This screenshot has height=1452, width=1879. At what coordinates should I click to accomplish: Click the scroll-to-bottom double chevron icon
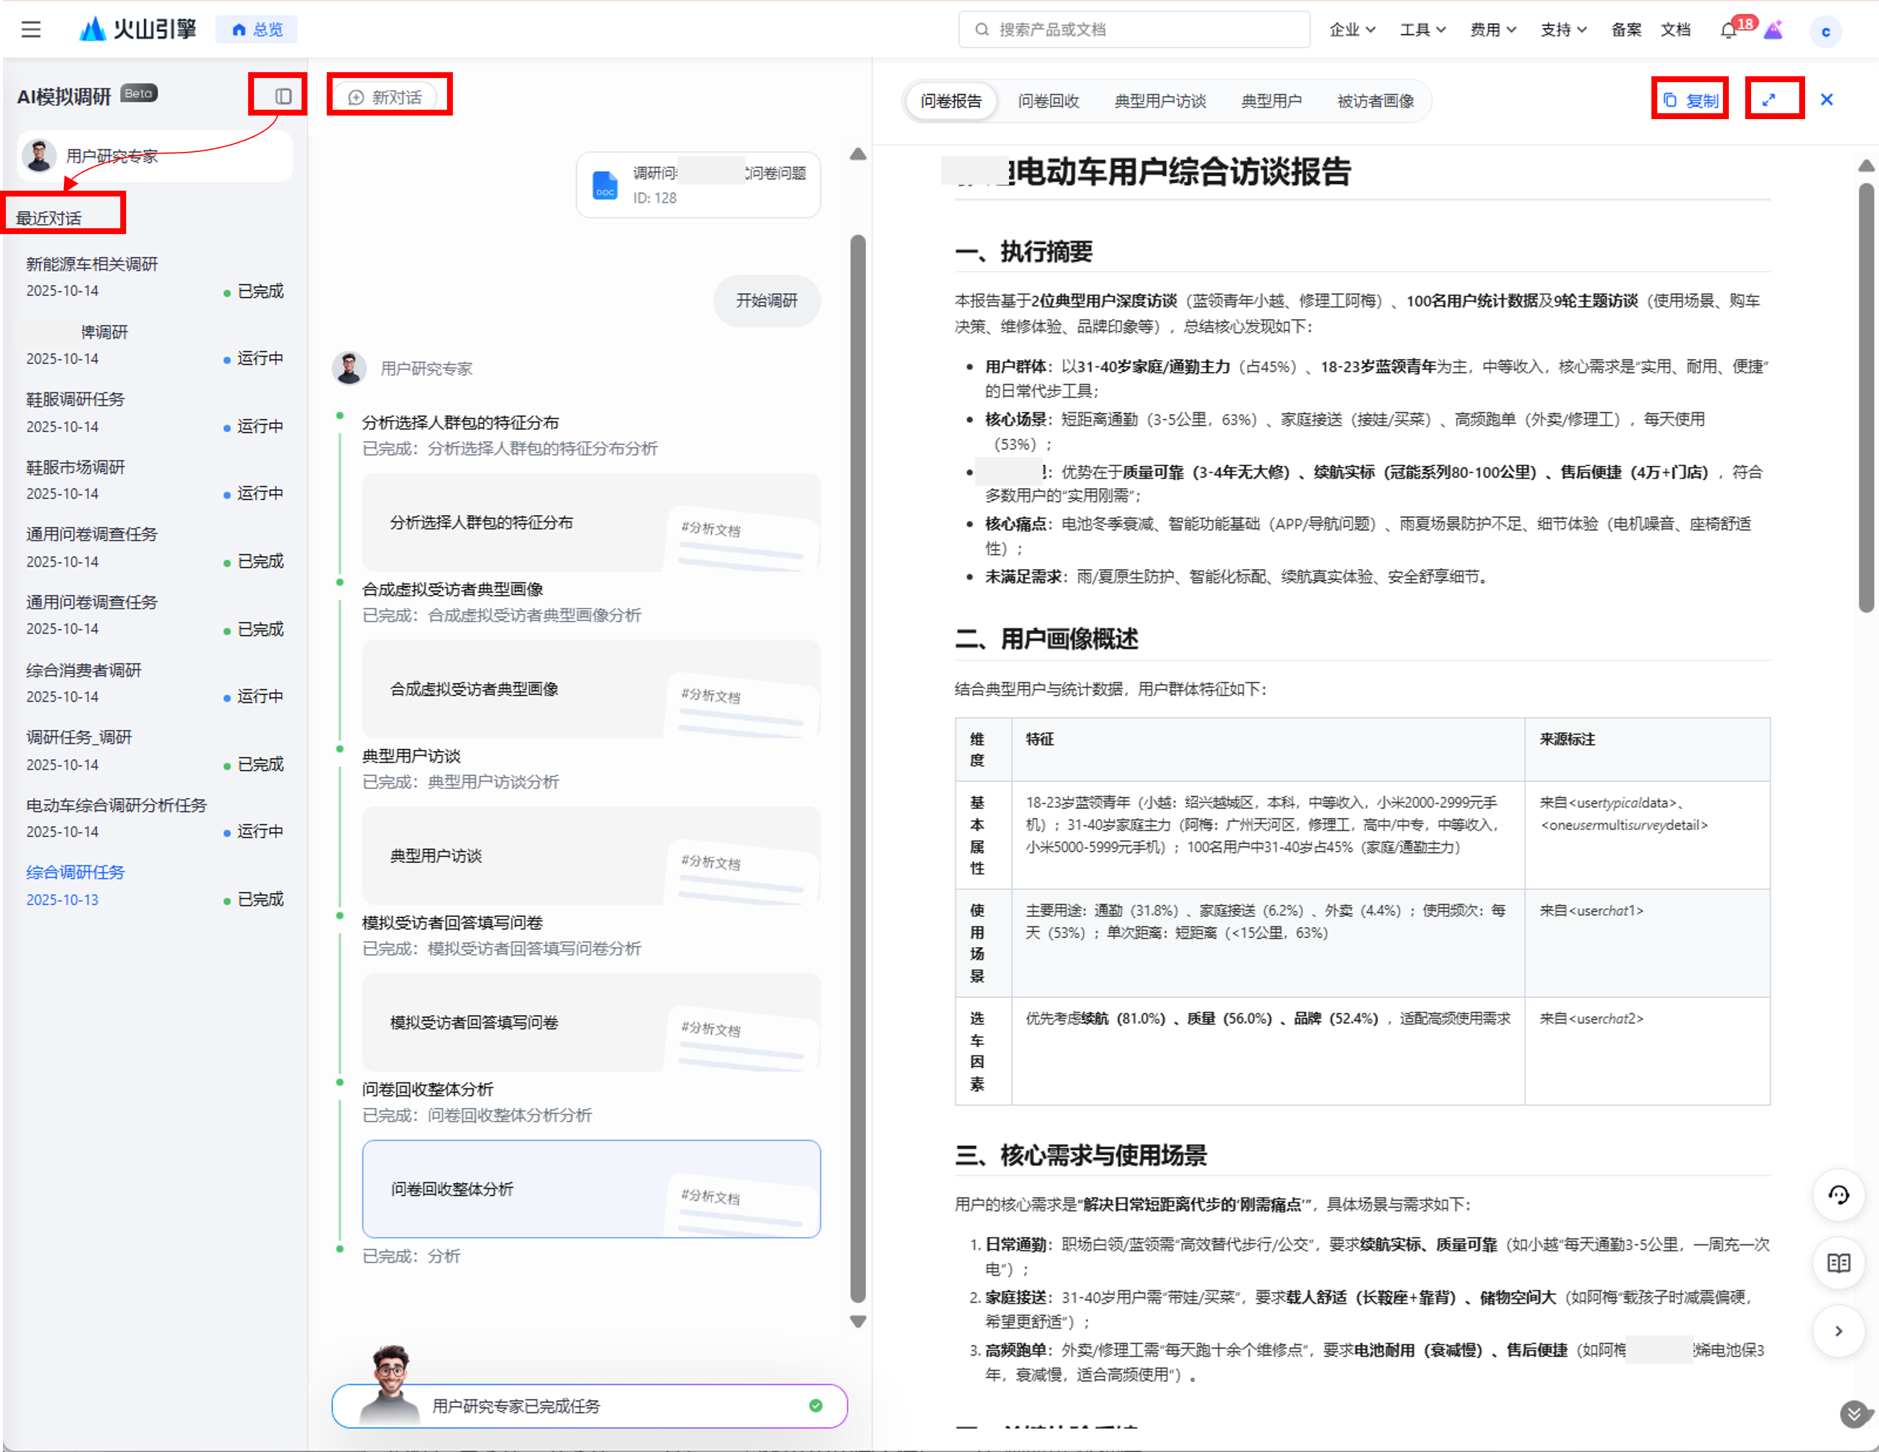pos(1853,1413)
